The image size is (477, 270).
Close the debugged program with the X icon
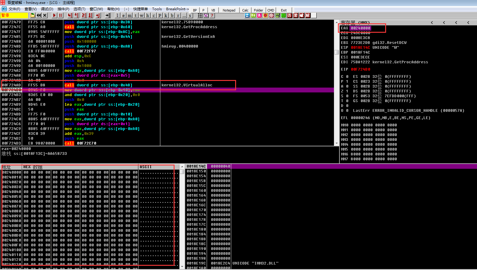tap(45, 15)
